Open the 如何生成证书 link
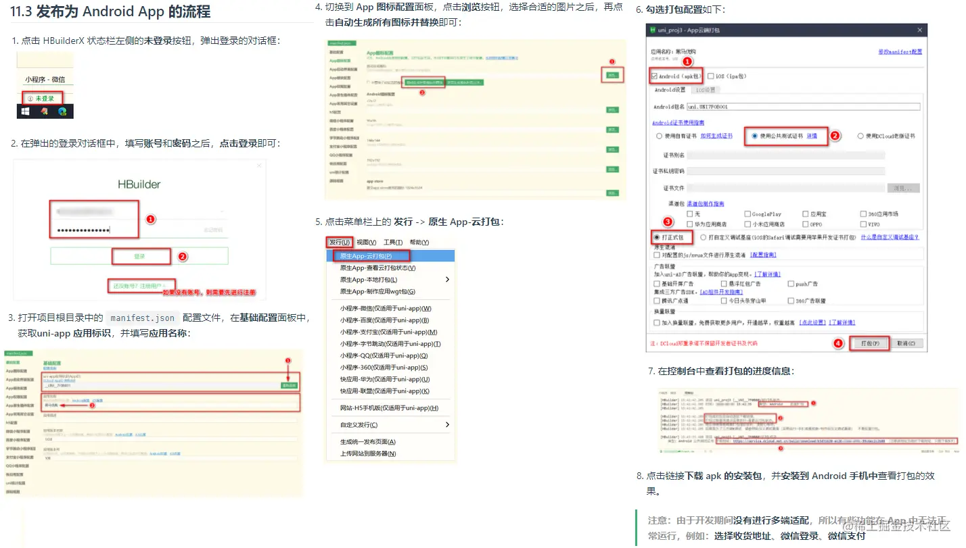The width and height of the screenshot is (966, 548). 716,136
